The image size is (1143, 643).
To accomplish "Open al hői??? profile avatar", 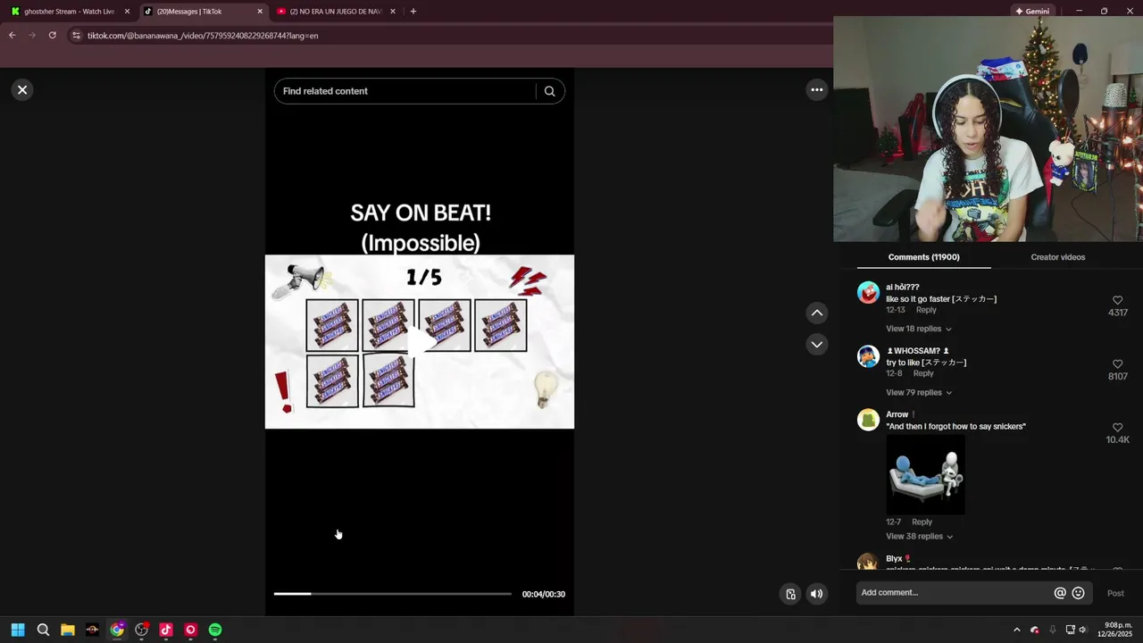I will coord(868,292).
